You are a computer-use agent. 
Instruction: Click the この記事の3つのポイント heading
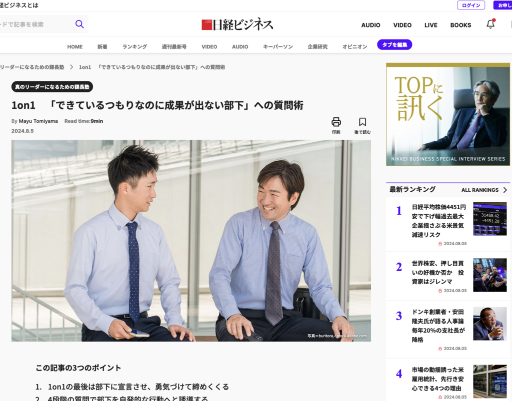(78, 368)
